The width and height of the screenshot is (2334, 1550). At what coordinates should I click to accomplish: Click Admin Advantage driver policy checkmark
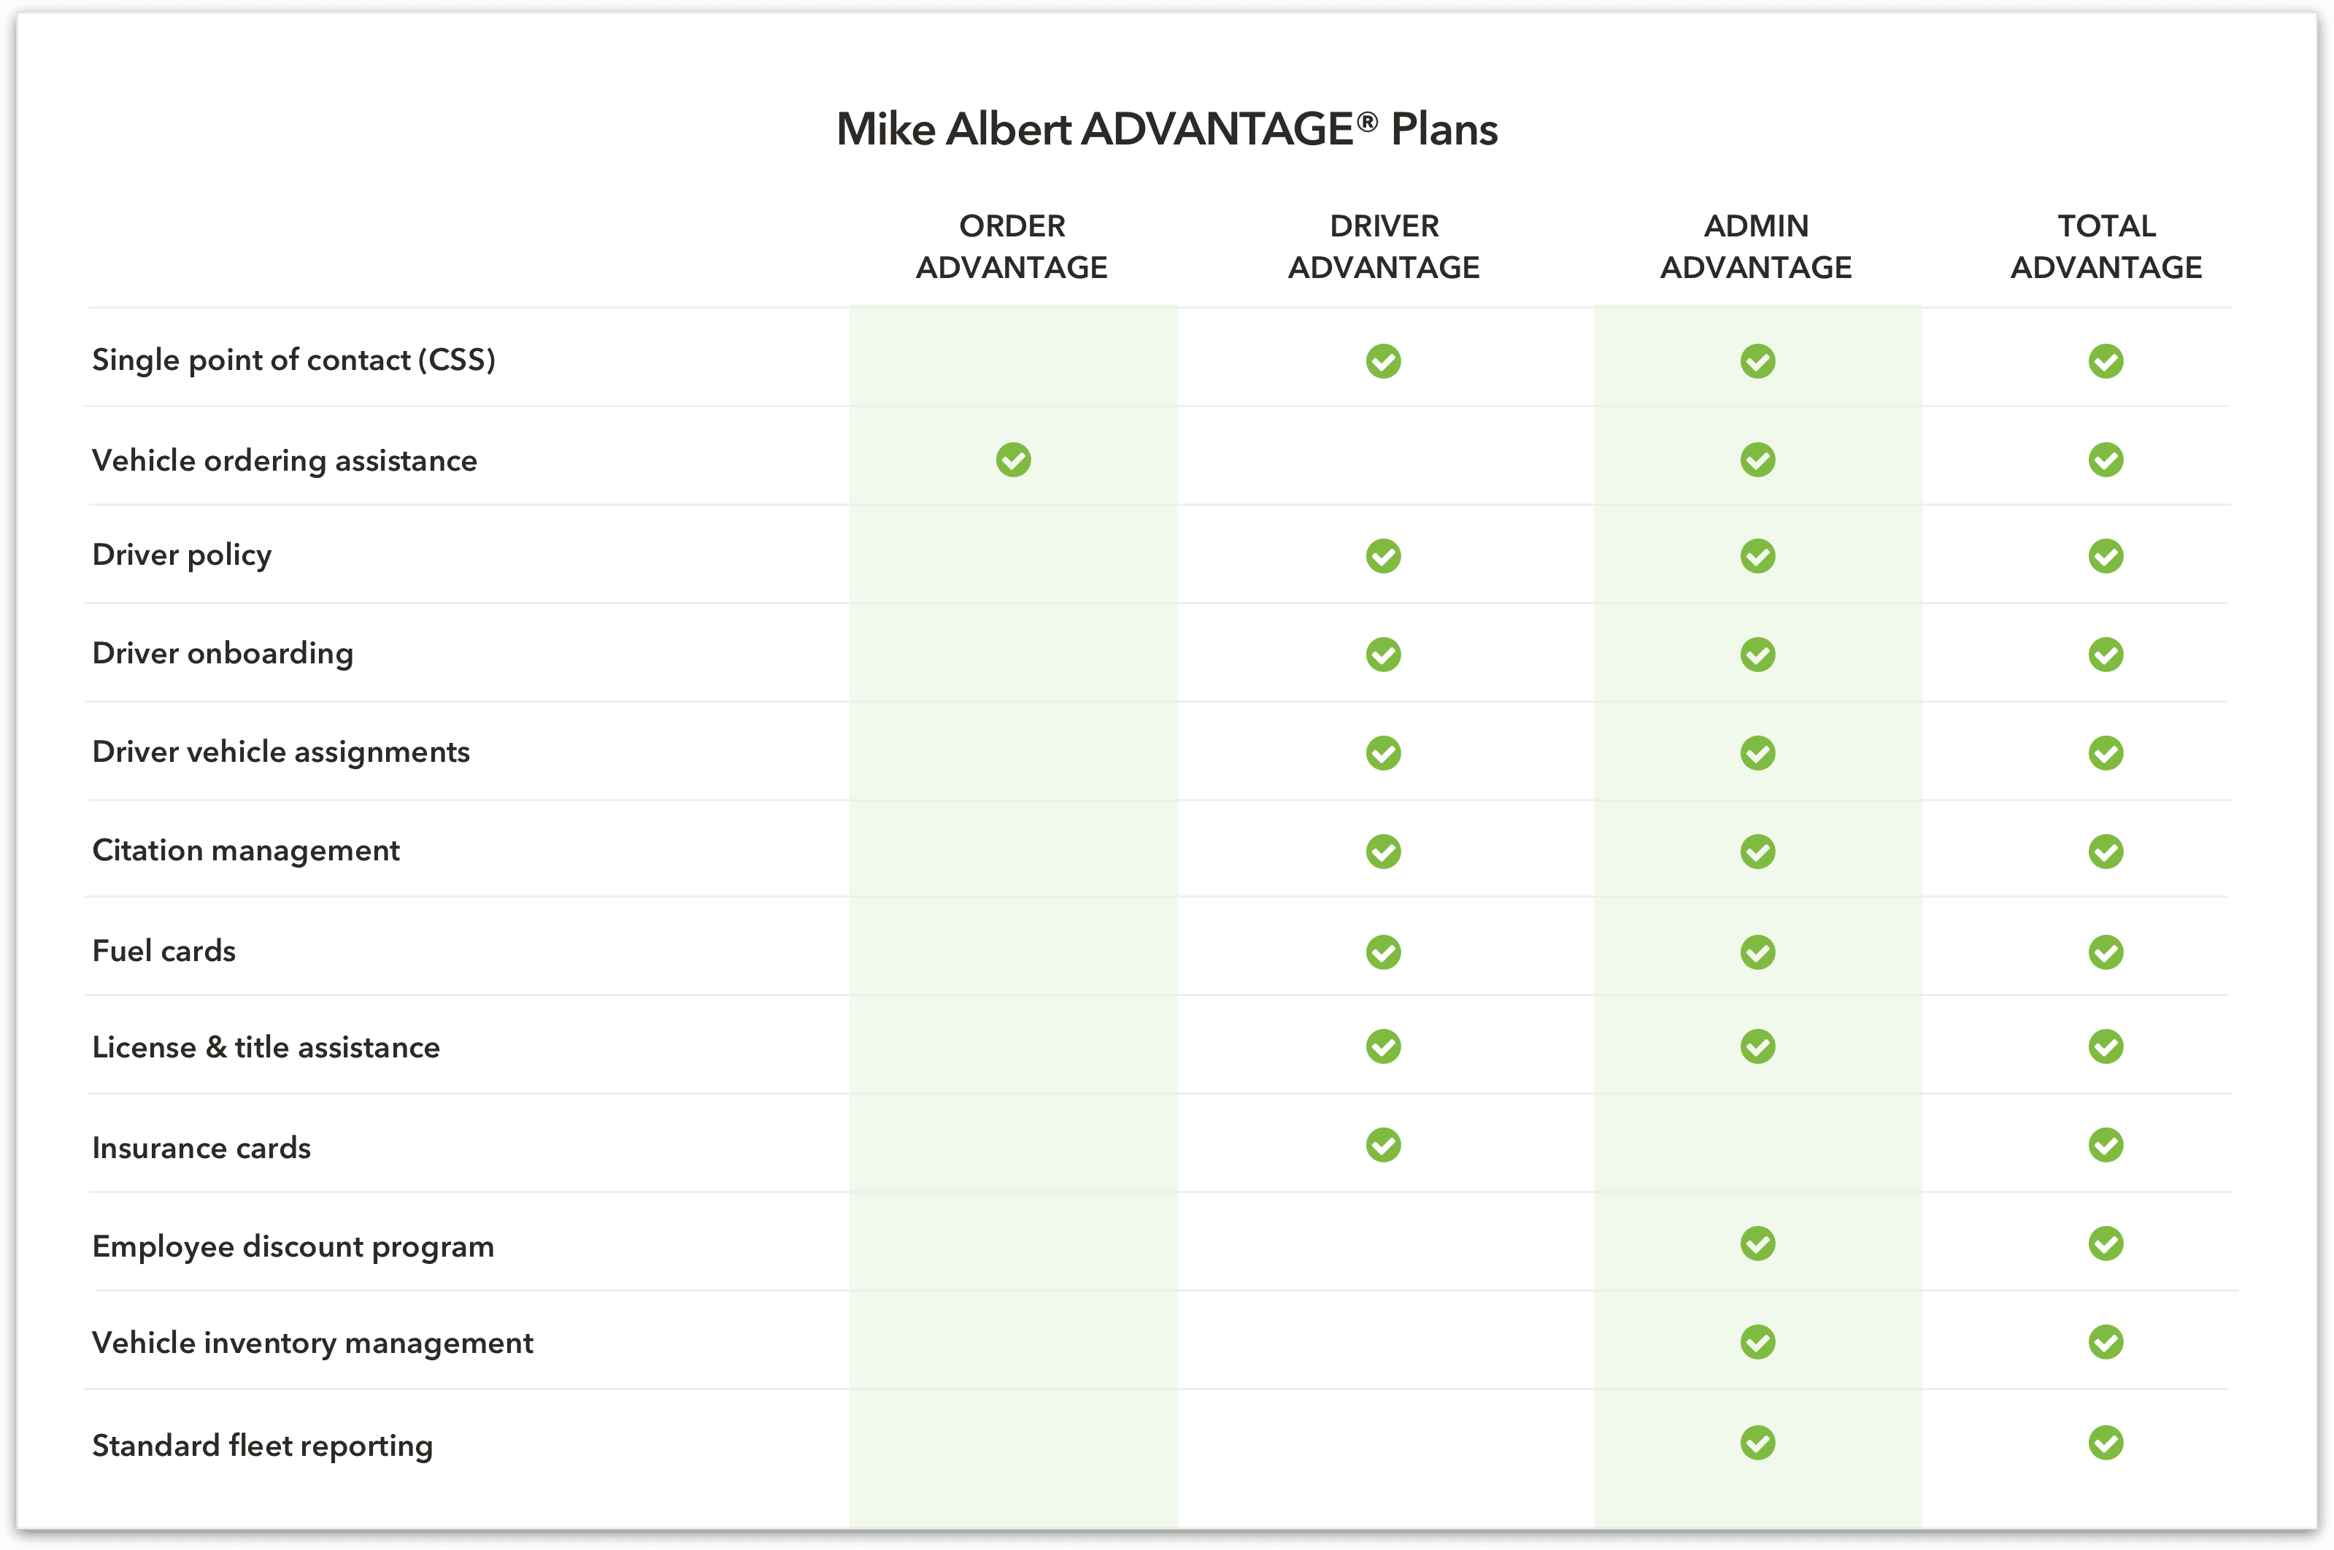pos(1757,557)
